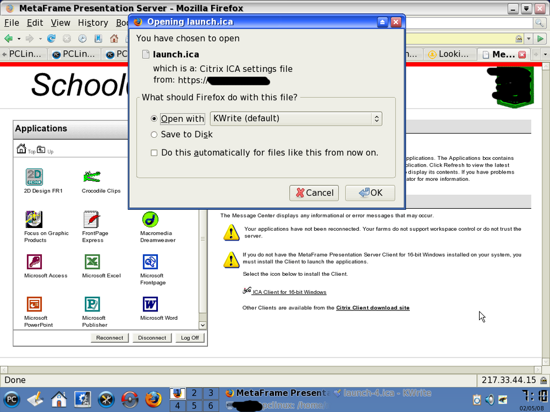Open the PC start menu in the taskbar
This screenshot has height=412, width=550.
(x=12, y=400)
